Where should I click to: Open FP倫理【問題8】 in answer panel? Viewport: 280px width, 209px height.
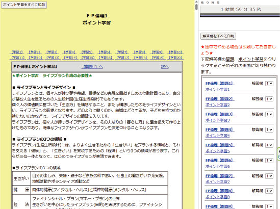pos(220,191)
